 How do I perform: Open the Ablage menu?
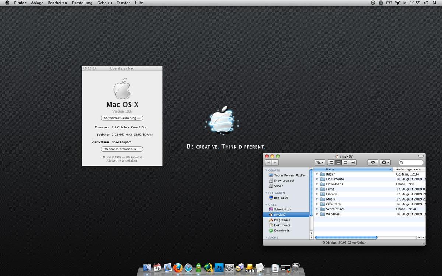click(x=37, y=3)
